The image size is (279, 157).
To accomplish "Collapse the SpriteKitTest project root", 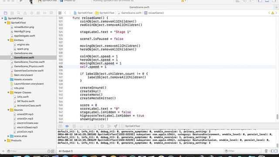I will pyautogui.click(x=2, y=18).
